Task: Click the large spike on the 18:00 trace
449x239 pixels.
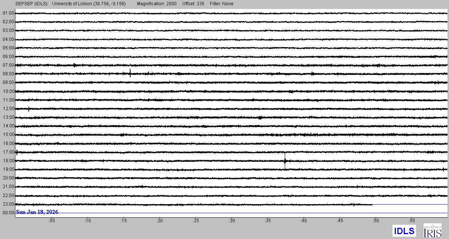Action: [285, 161]
